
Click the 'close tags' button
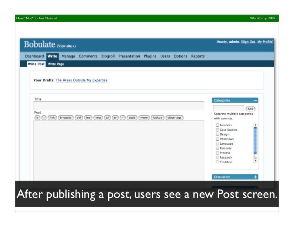pyautogui.click(x=174, y=118)
